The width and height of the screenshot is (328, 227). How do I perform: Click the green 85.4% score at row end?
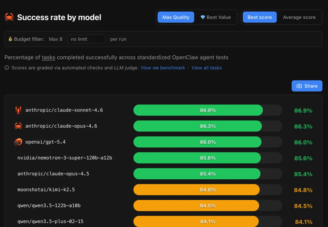pyautogui.click(x=303, y=174)
